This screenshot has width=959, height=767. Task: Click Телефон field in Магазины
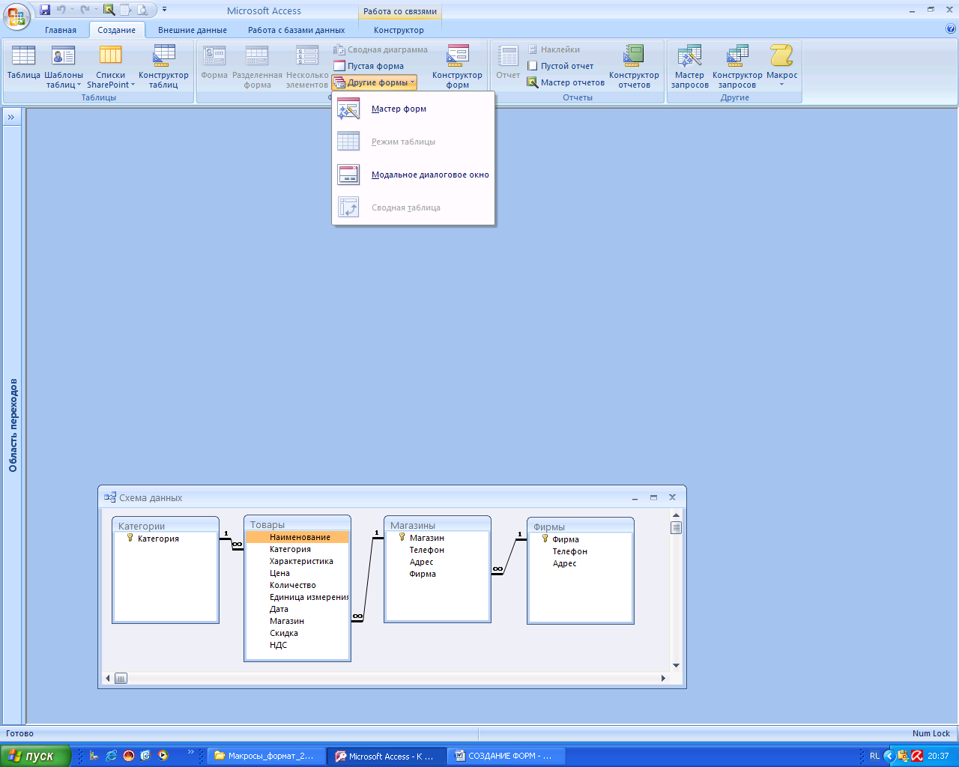(426, 550)
